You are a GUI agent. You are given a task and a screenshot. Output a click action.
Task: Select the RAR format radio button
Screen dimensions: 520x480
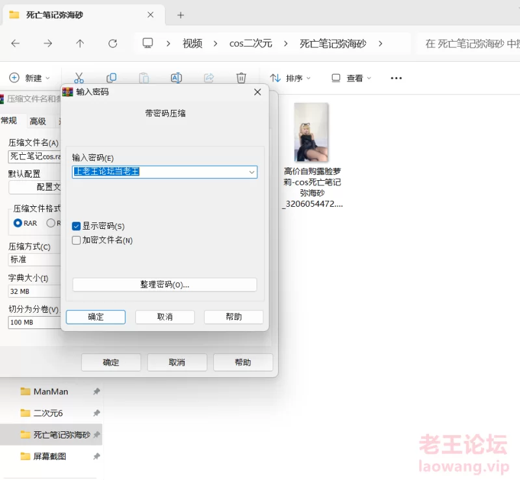click(18, 223)
